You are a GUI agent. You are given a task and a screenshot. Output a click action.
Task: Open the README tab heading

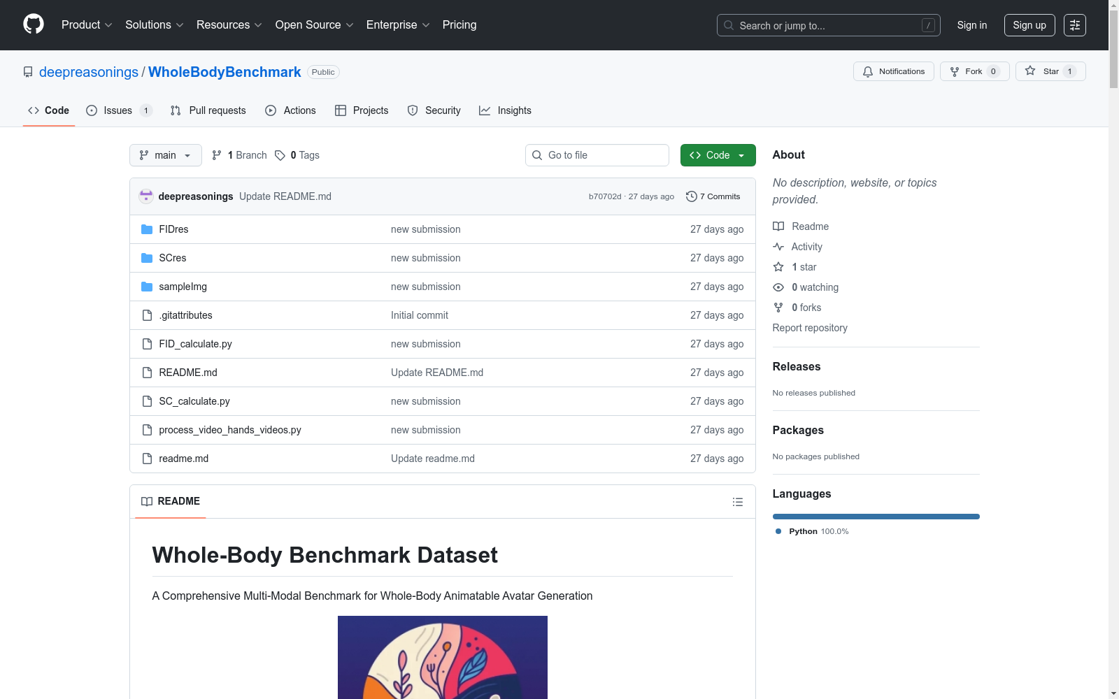171,501
